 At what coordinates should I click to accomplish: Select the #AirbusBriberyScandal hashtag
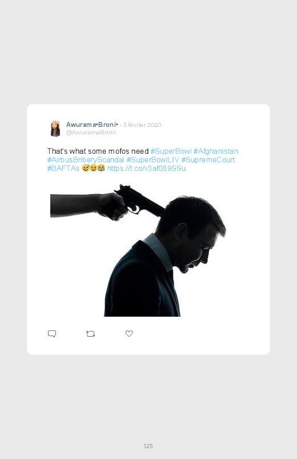(86, 160)
